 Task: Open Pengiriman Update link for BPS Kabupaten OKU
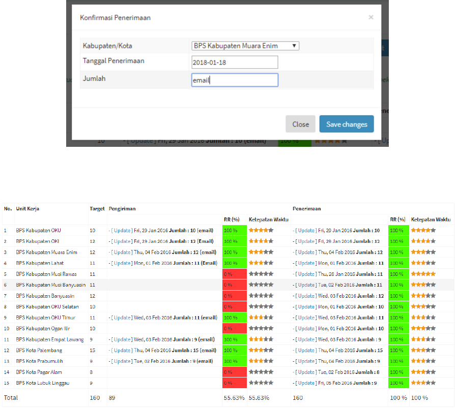tap(122, 230)
